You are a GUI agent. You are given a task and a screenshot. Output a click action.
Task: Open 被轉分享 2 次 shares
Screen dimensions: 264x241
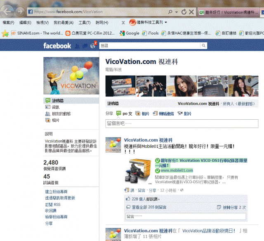click(234, 207)
